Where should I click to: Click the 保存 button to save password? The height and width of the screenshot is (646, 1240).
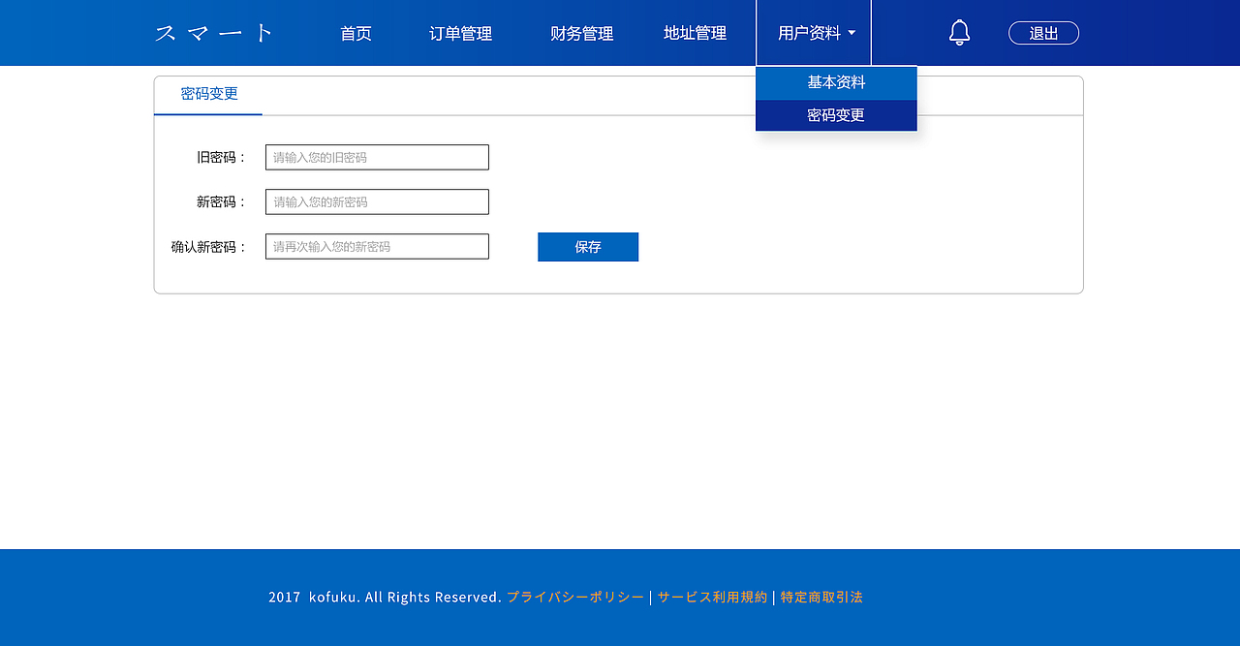click(588, 246)
